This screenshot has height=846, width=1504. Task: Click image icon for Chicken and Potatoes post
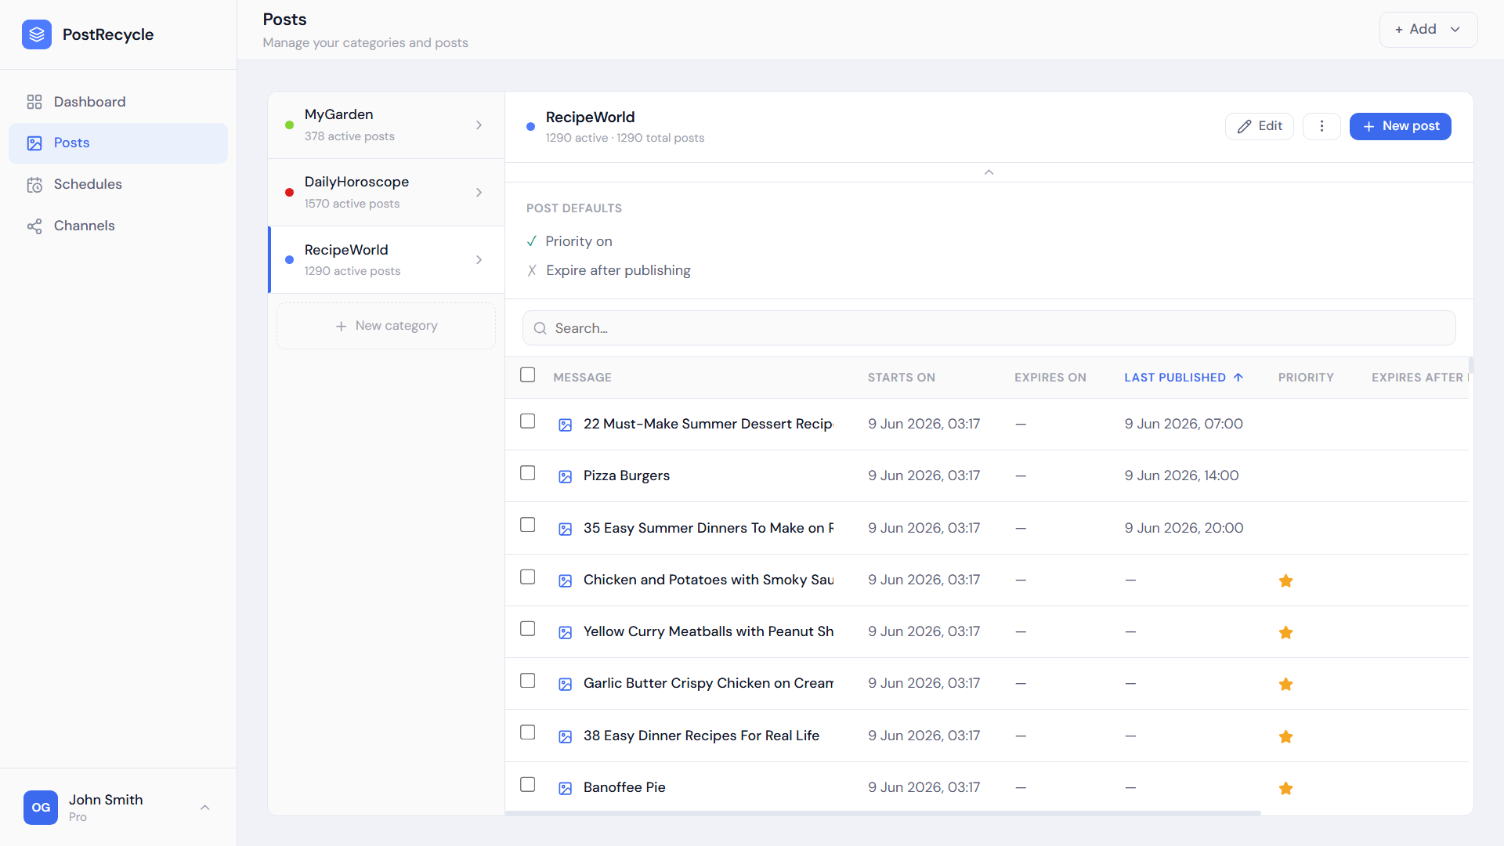coord(565,581)
